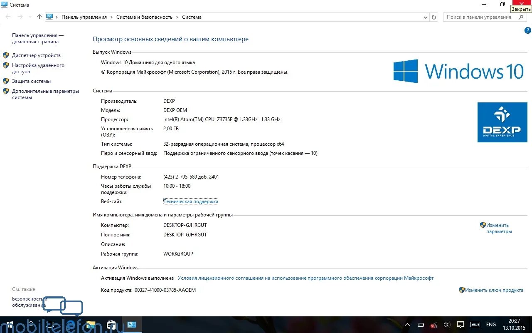Go to Control Panel home page link
Image resolution: width=532 pixels, height=333 pixels.
pyautogui.click(x=38, y=39)
